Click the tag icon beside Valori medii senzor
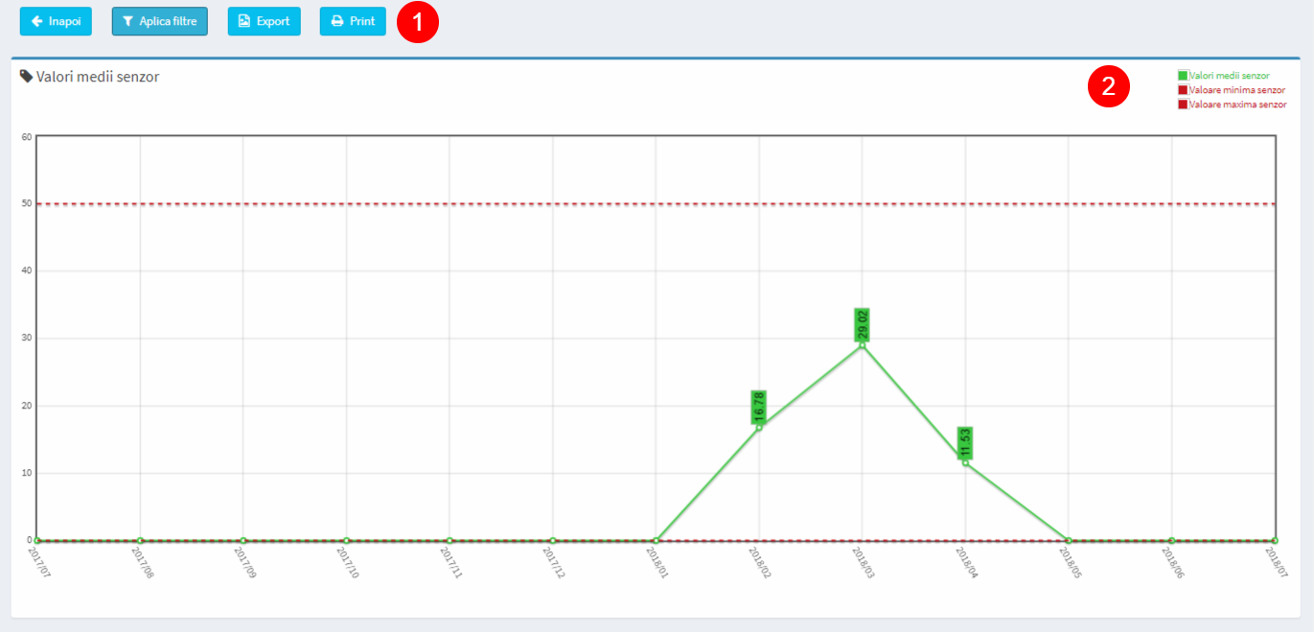Image resolution: width=1314 pixels, height=632 pixels. (x=26, y=76)
